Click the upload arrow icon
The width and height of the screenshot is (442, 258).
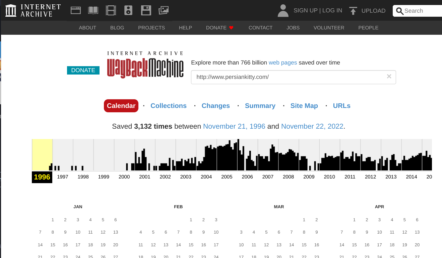pyautogui.click(x=353, y=11)
